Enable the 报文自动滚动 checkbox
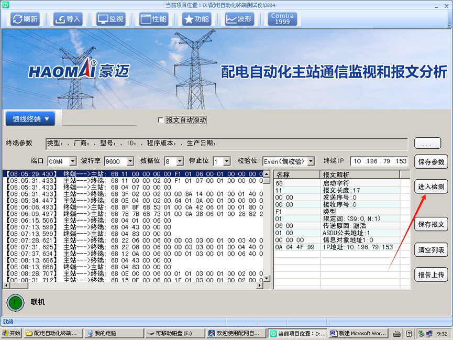Viewport: 453px width, 340px height. [x=161, y=120]
